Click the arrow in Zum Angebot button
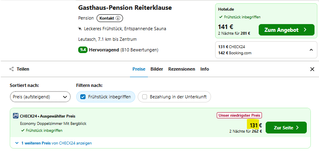Image resolution: width=319 pixels, height=151 pixels. tap(305, 30)
